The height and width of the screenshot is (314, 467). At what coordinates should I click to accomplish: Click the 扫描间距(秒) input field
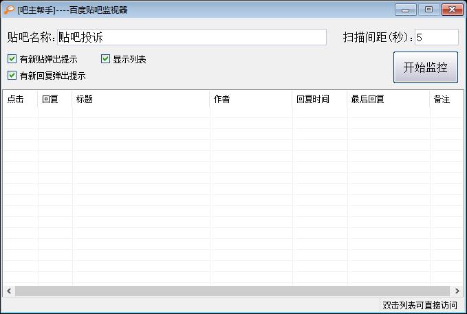pyautogui.click(x=437, y=37)
